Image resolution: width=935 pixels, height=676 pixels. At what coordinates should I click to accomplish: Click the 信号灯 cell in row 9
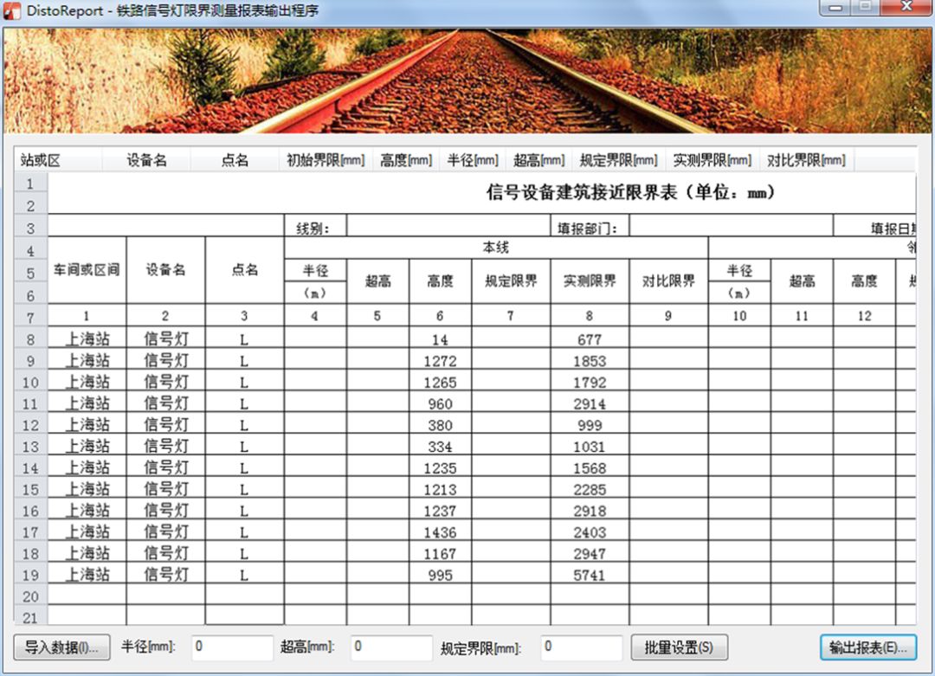(166, 360)
